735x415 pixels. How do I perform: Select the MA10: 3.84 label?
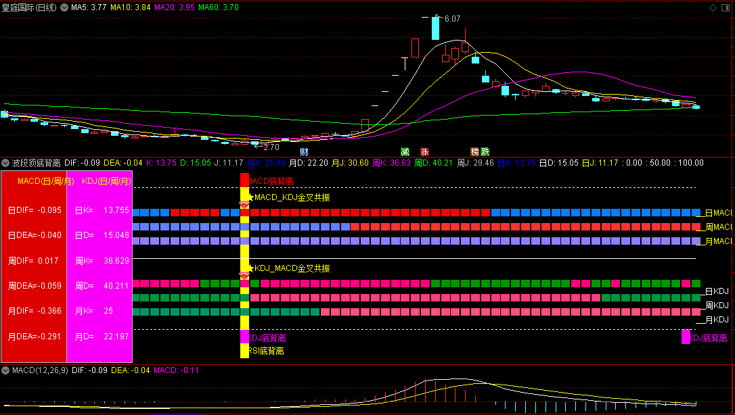coord(131,7)
